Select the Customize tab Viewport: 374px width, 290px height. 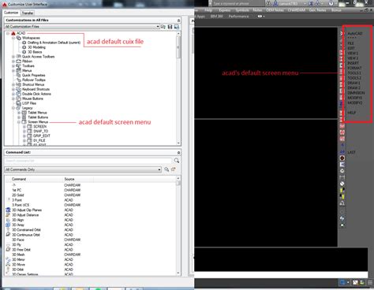pos(11,13)
